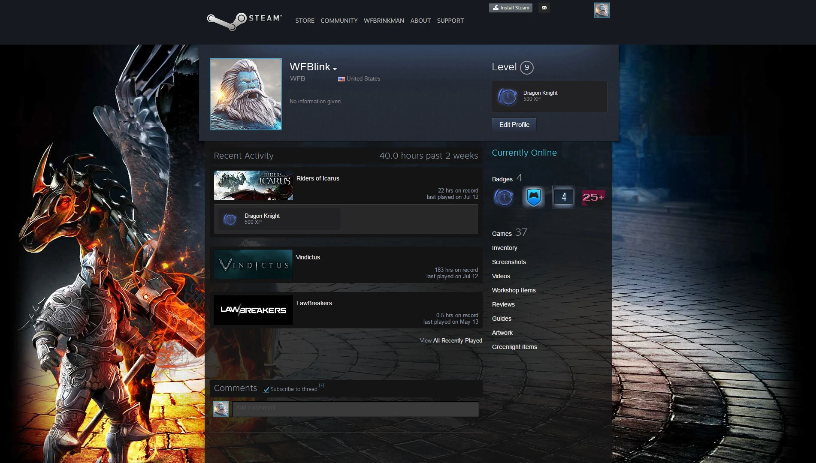
Task: Toggle the Subscribe to thread checkbox
Action: [x=266, y=389]
